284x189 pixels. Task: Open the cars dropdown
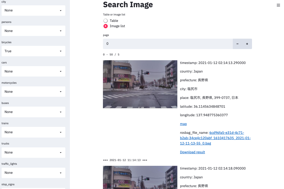point(33,71)
